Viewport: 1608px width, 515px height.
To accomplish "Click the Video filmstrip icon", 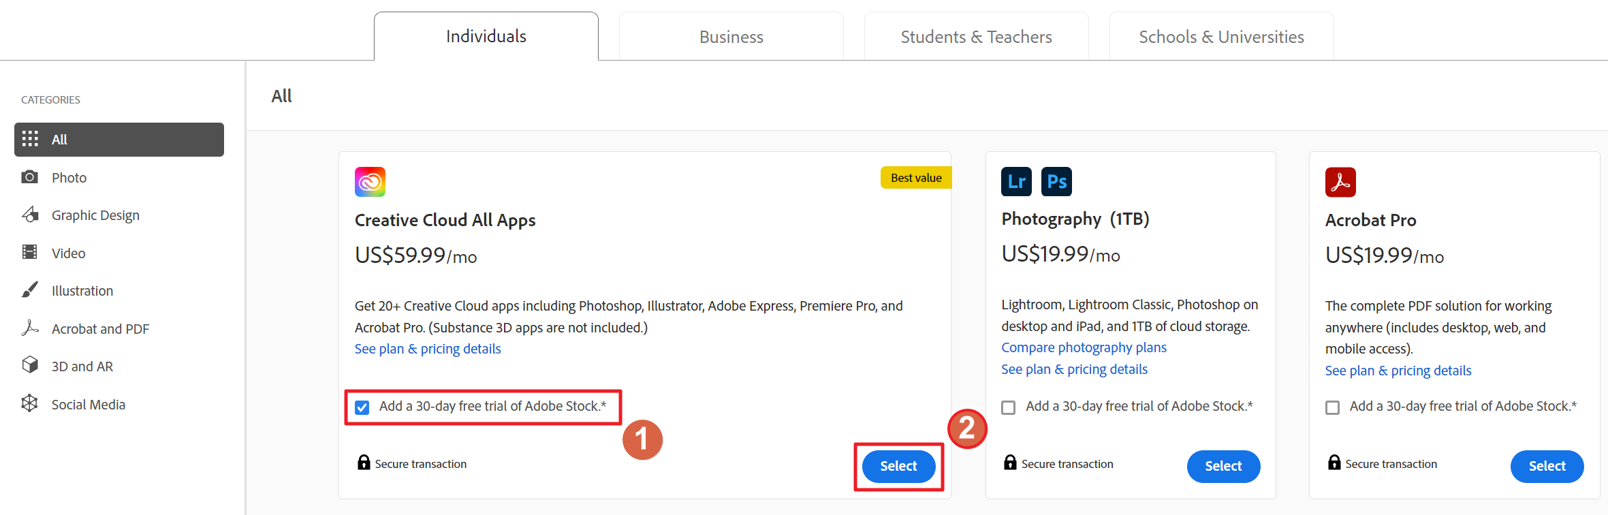I will (x=30, y=252).
